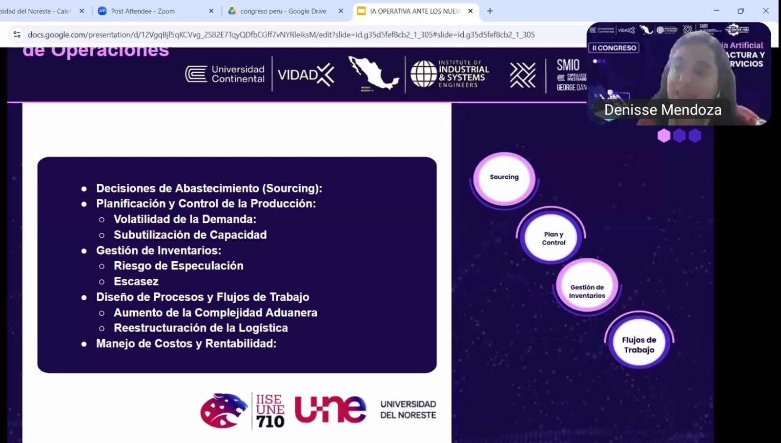Open a new browser tab
This screenshot has height=443, width=781.
490,11
